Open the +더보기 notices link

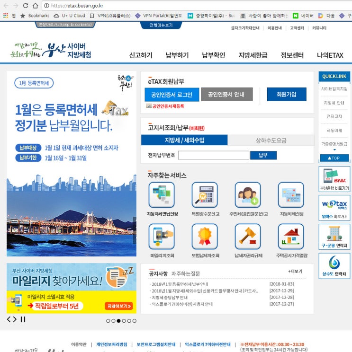click(295, 271)
